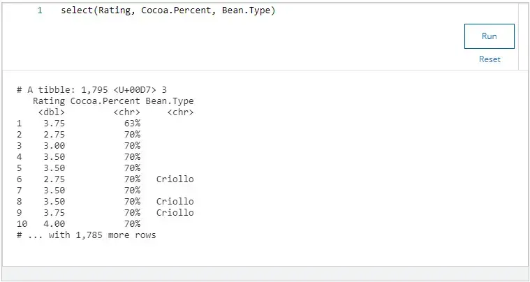Click Criollo in output row 9
Image resolution: width=530 pixels, height=282 pixels.
pos(175,213)
